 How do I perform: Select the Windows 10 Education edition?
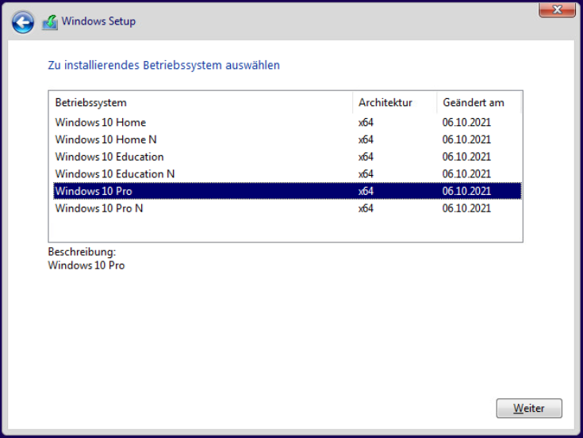click(109, 157)
